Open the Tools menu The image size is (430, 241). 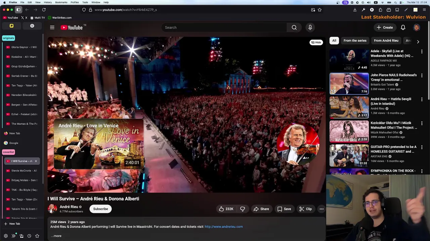click(x=85, y=2)
